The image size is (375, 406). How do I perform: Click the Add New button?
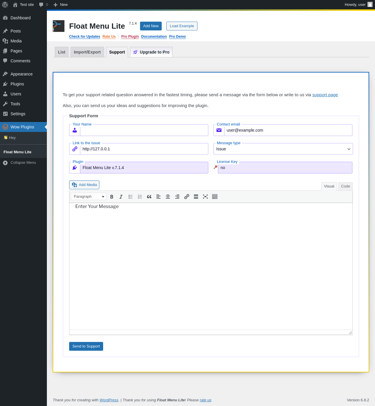(151, 26)
